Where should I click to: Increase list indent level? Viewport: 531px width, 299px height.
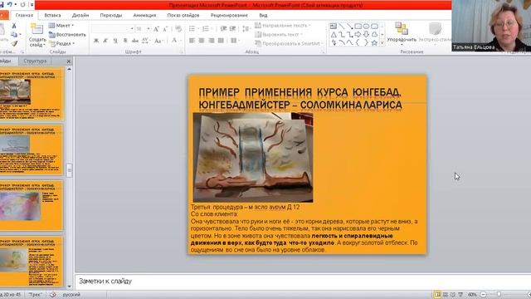[x=232, y=29]
